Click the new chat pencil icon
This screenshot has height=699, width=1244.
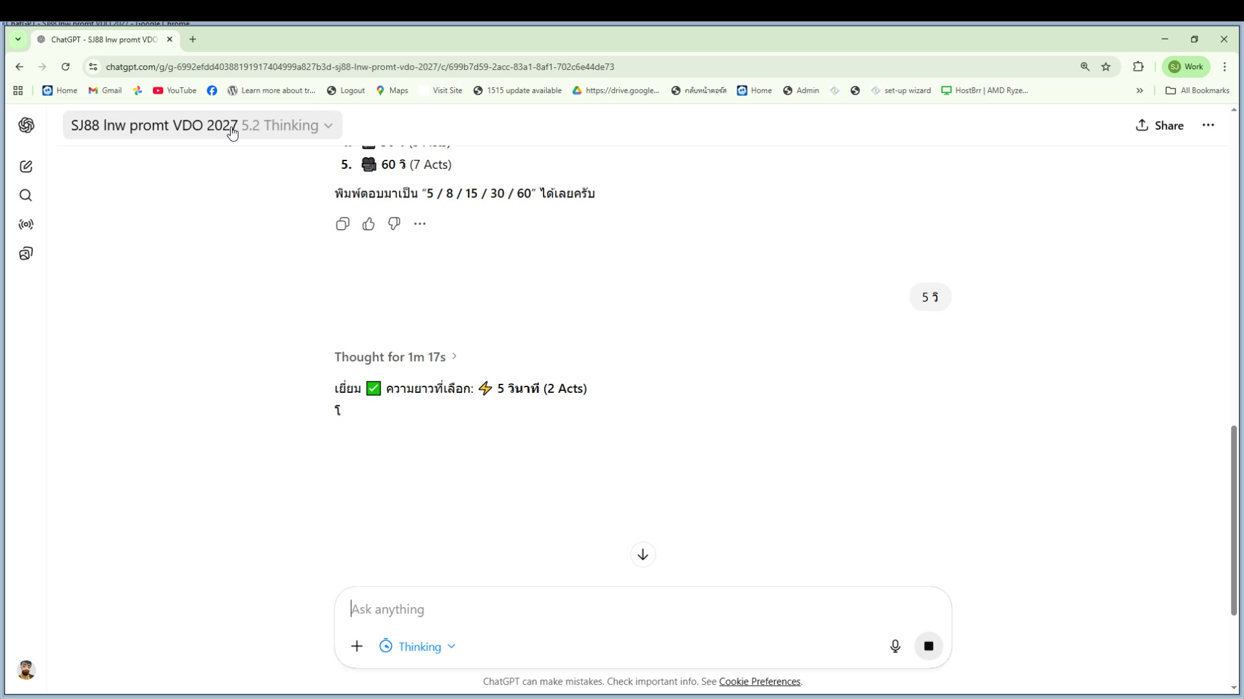pyautogui.click(x=26, y=167)
